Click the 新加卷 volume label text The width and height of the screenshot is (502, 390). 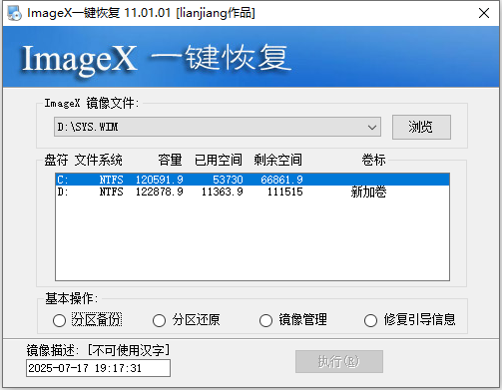coord(368,192)
